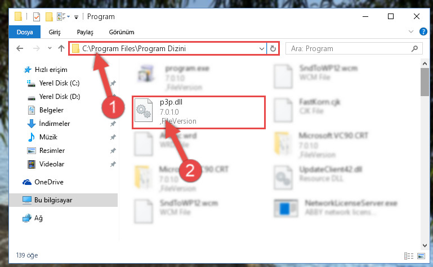Open recent locations dropdown arrow
433x267 pixels.
pyautogui.click(x=50, y=48)
